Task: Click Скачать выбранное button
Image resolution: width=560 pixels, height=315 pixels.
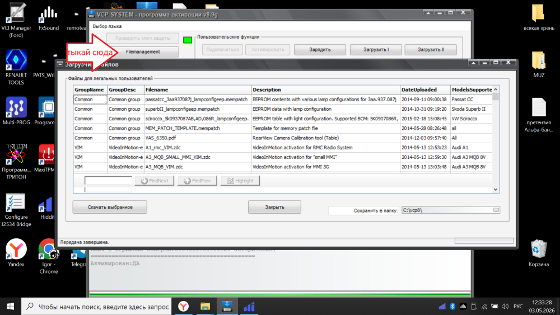Action: click(110, 207)
